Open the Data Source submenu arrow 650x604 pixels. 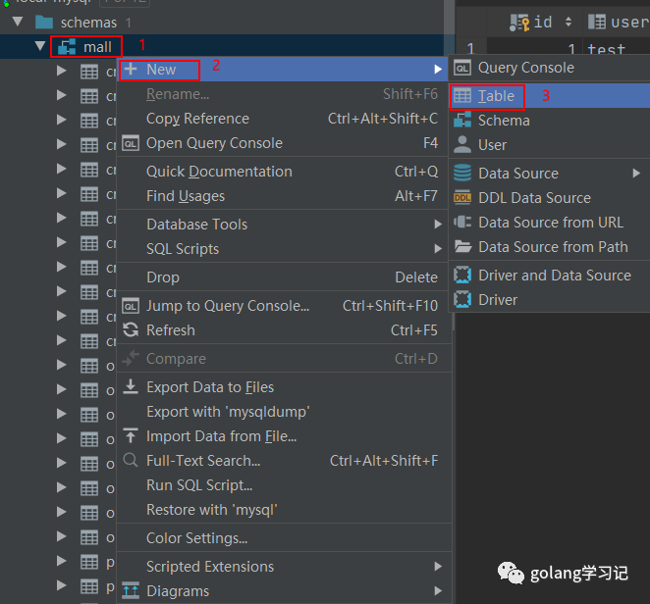pos(637,174)
